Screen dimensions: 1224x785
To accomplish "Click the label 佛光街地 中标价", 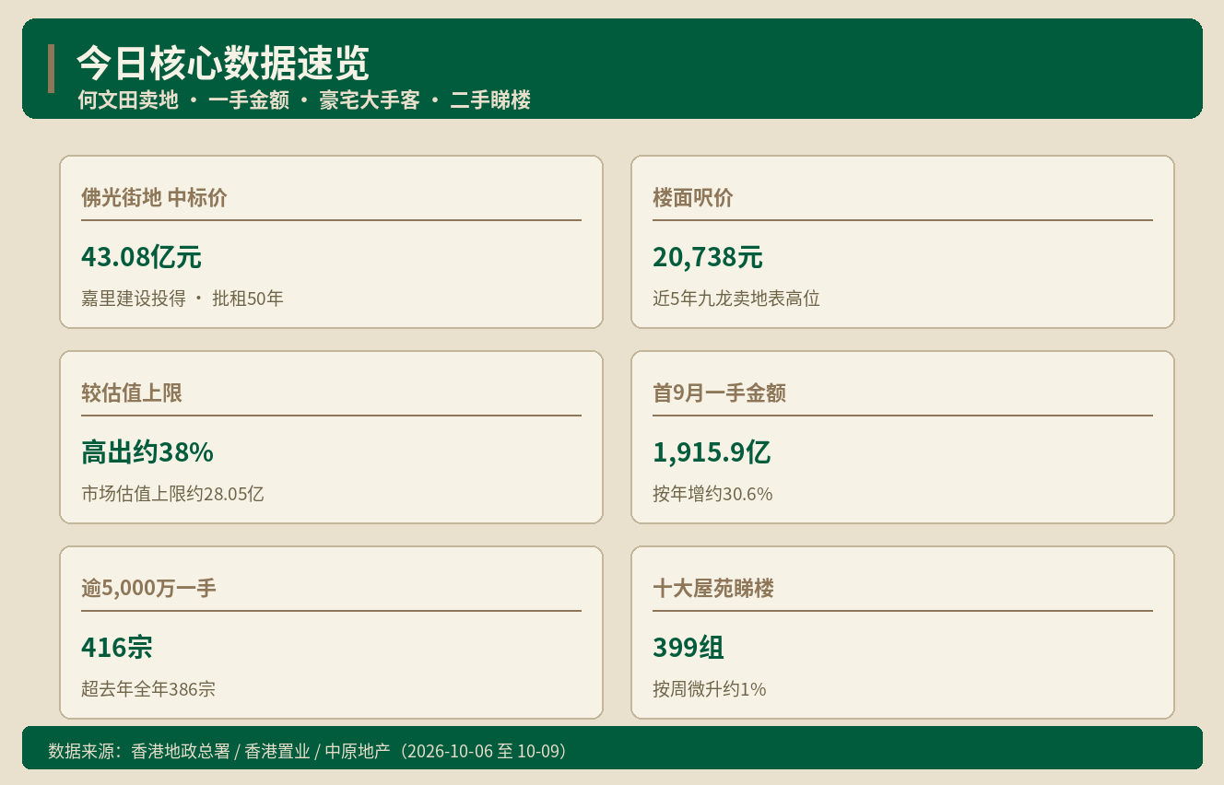I will 154,197.
